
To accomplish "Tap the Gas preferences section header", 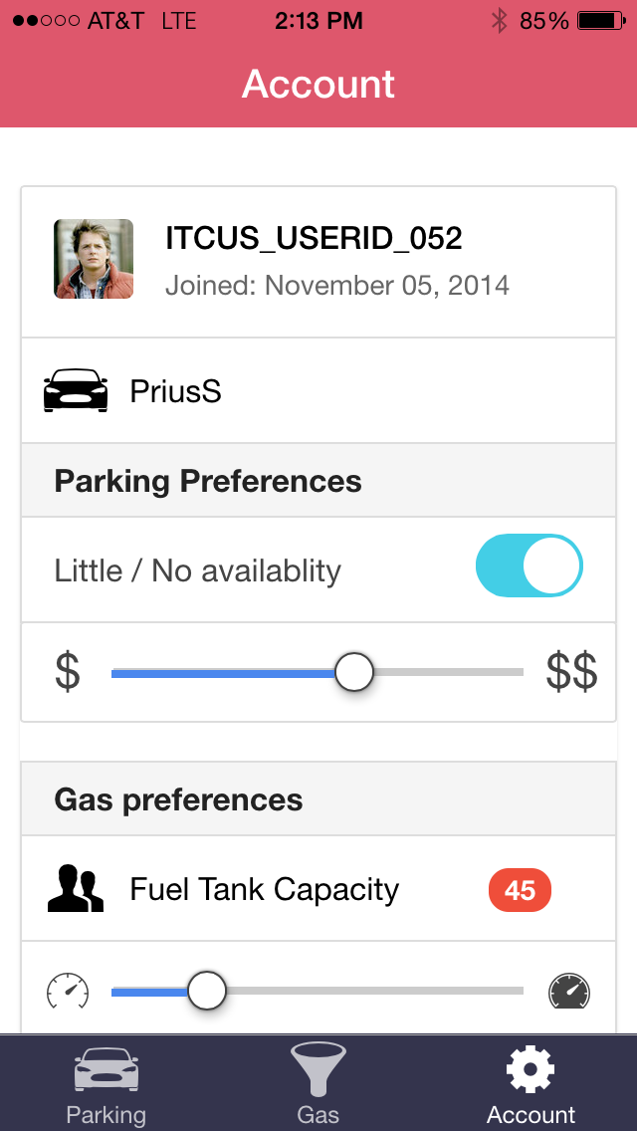I will [179, 799].
